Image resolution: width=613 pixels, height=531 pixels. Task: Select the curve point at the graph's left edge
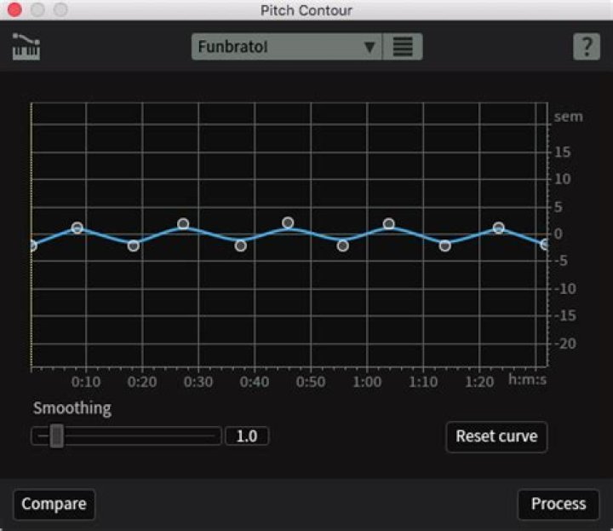[32, 245]
